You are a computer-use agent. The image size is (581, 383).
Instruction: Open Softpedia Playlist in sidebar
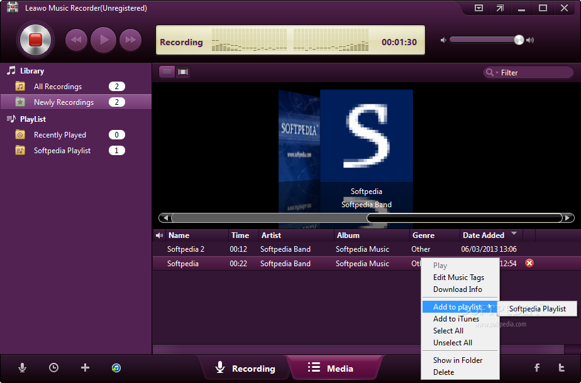coord(75,151)
